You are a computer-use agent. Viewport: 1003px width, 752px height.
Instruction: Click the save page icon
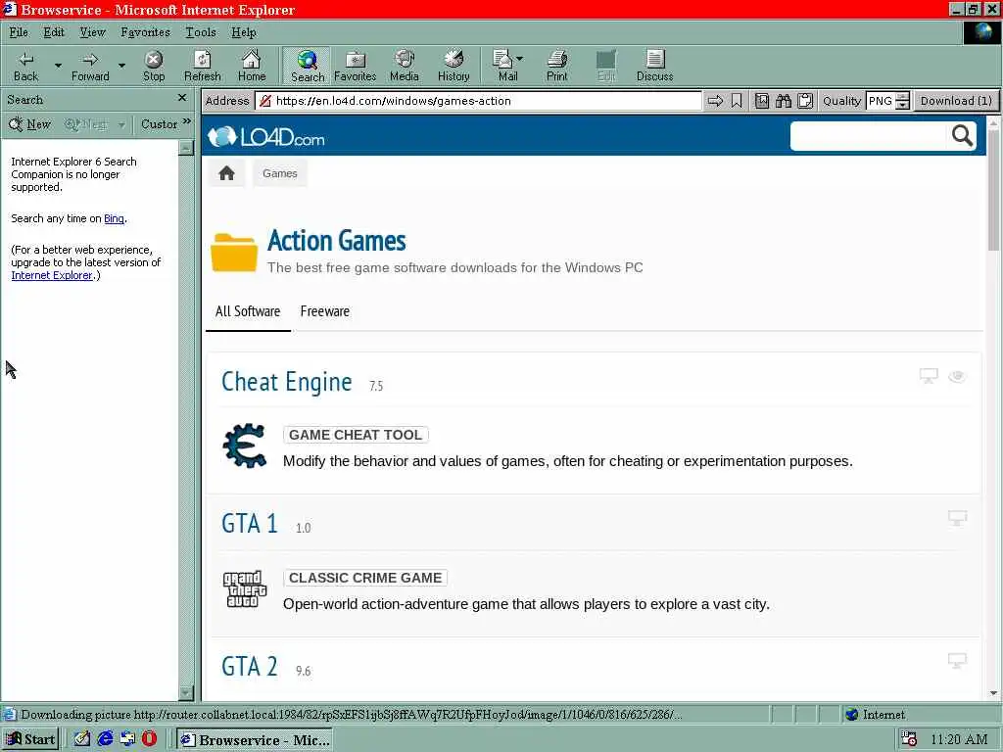762,101
